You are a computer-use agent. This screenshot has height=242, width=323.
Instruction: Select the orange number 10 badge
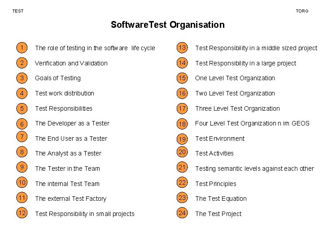tap(21, 183)
